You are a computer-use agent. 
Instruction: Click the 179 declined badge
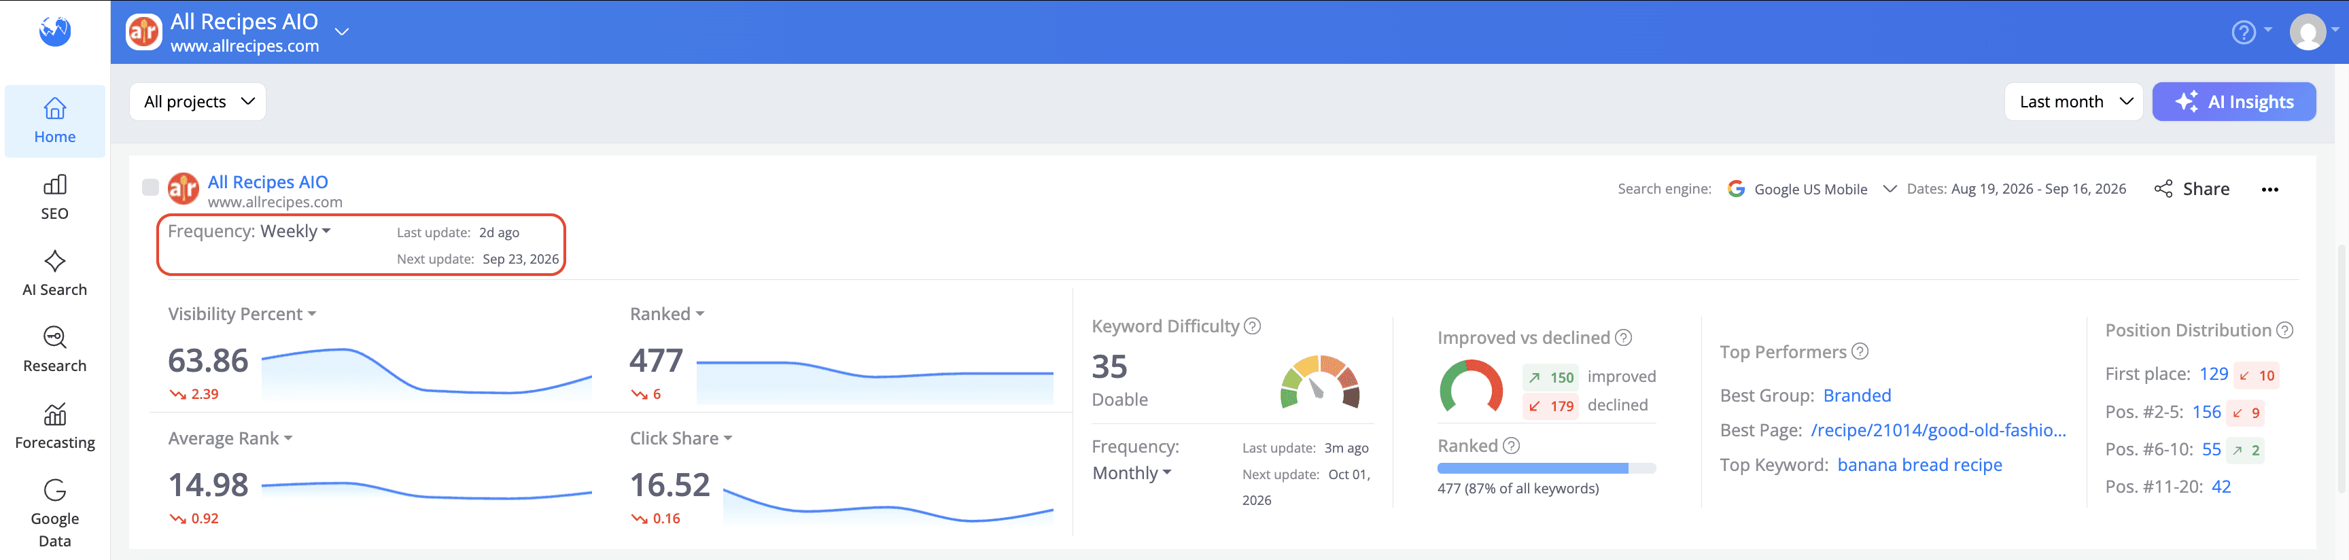pos(1551,406)
